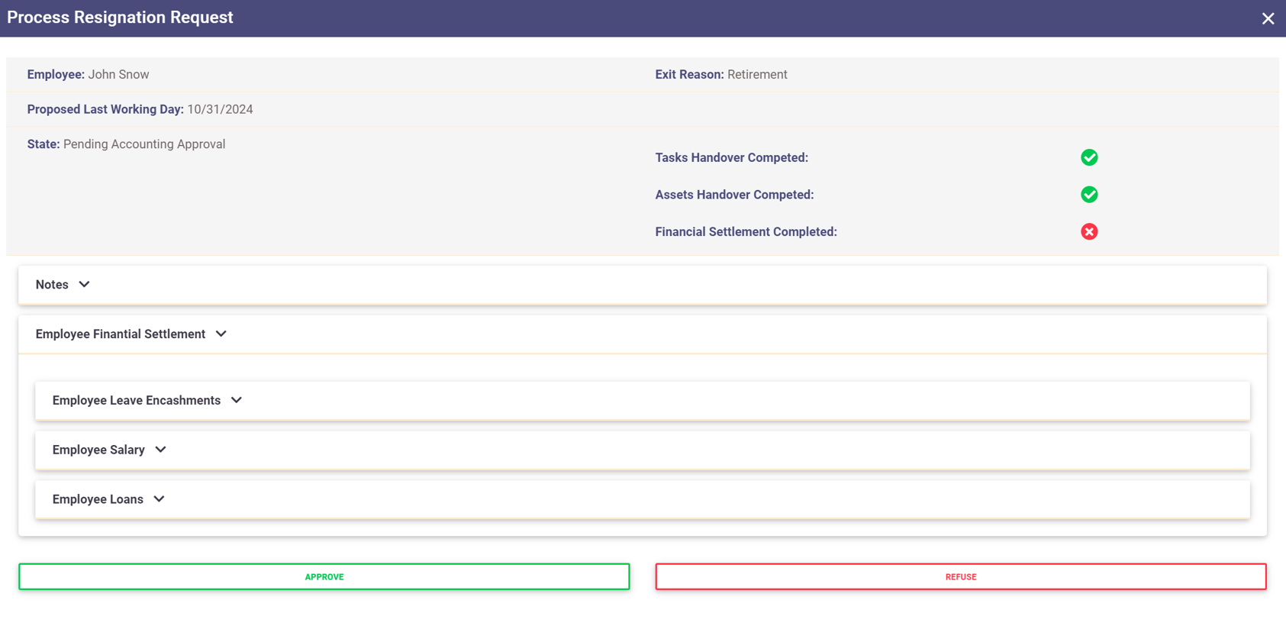Viewport: 1286px width, 626px height.
Task: Click the proposed last working day date 10/31/2024
Action: (220, 110)
